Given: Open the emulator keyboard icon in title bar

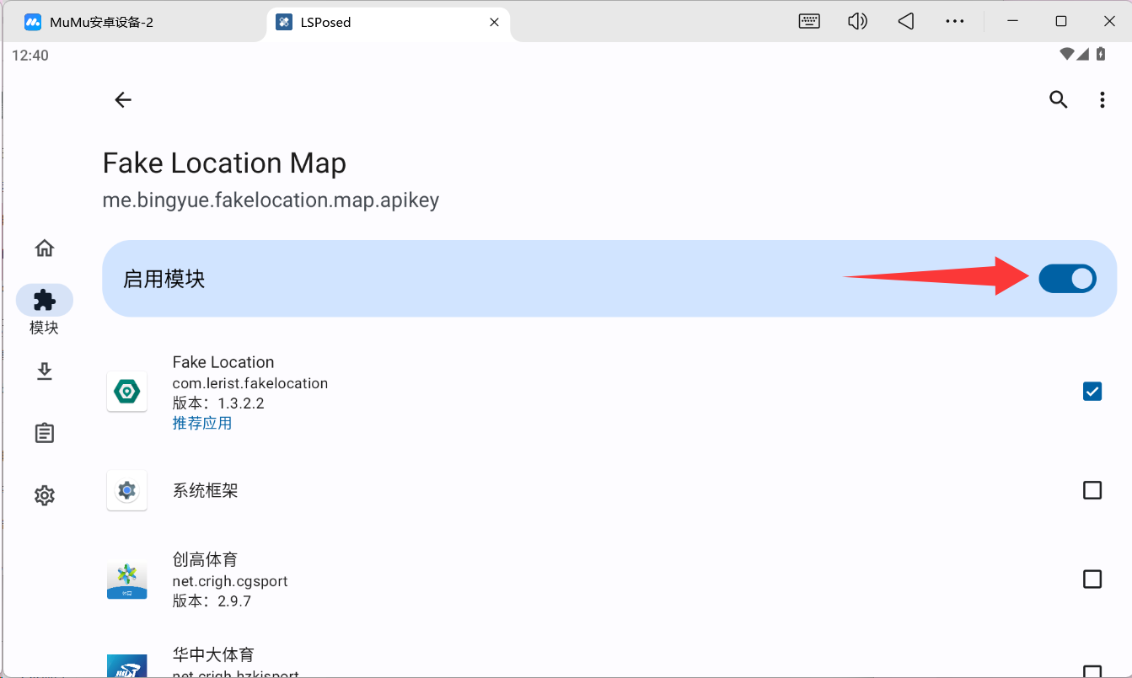Looking at the screenshot, I should pos(809,22).
